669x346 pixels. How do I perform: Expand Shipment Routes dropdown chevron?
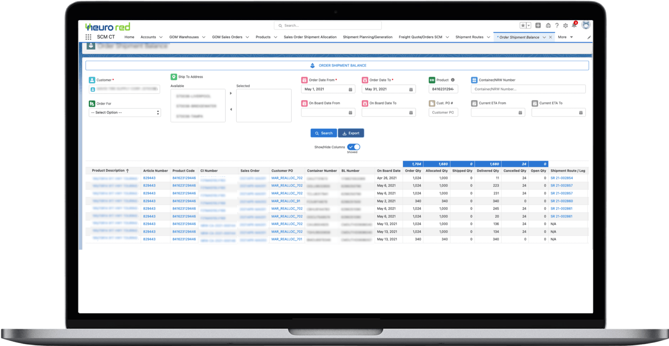click(488, 37)
